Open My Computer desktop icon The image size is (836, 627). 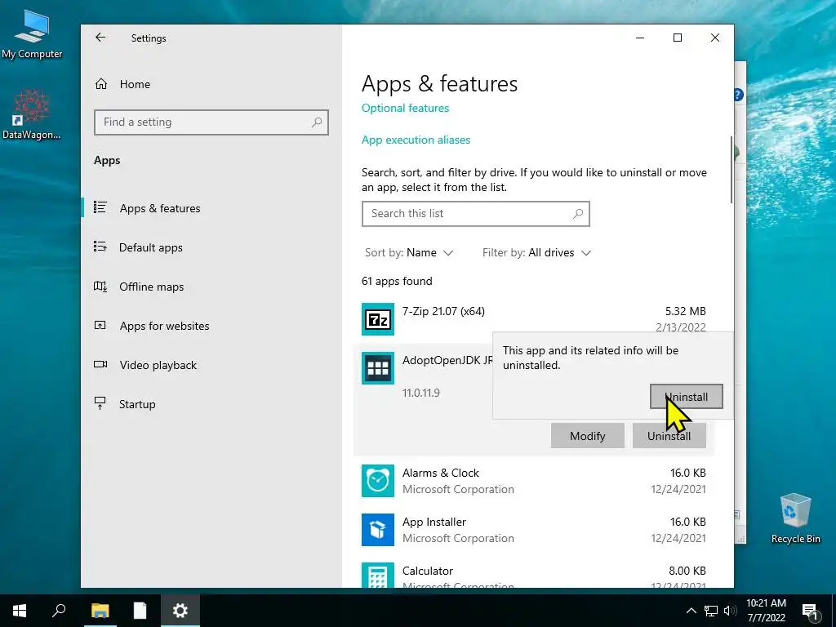[x=32, y=34]
